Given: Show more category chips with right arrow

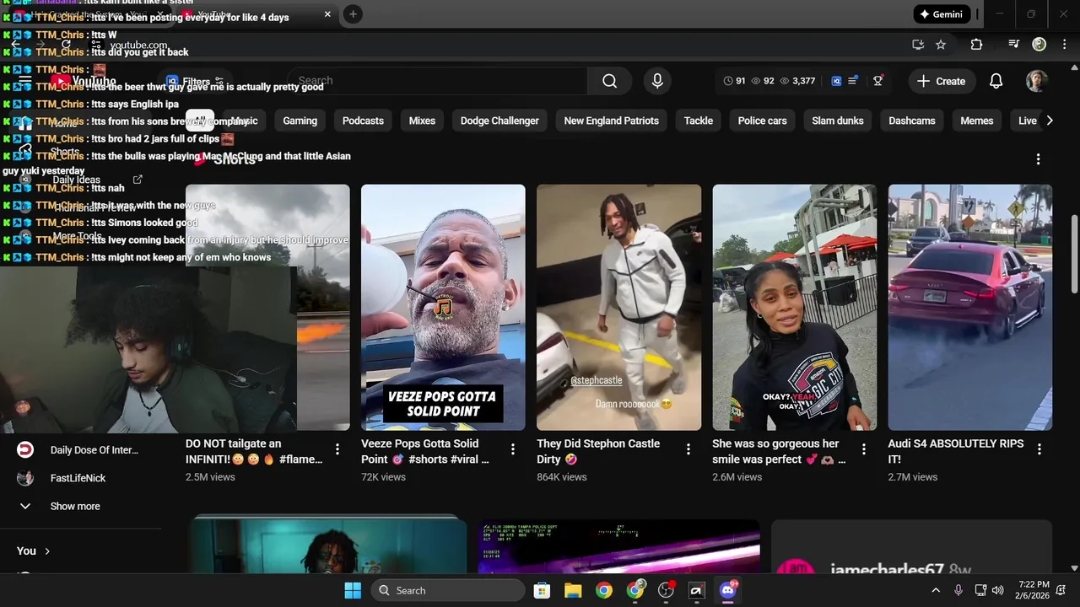Looking at the screenshot, I should 1049,121.
